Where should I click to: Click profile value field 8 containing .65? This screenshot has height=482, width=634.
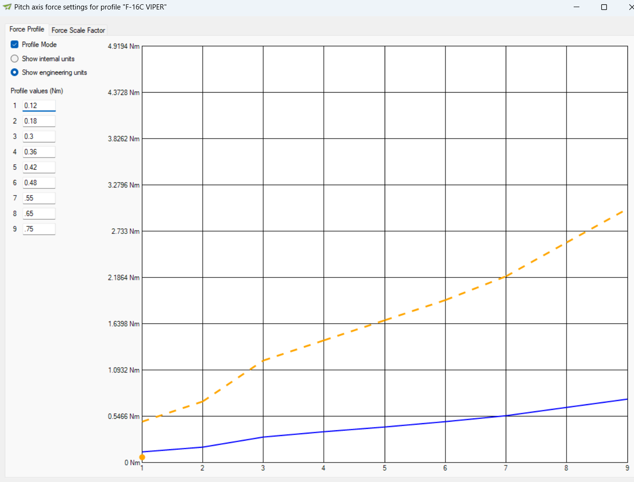[x=39, y=213]
